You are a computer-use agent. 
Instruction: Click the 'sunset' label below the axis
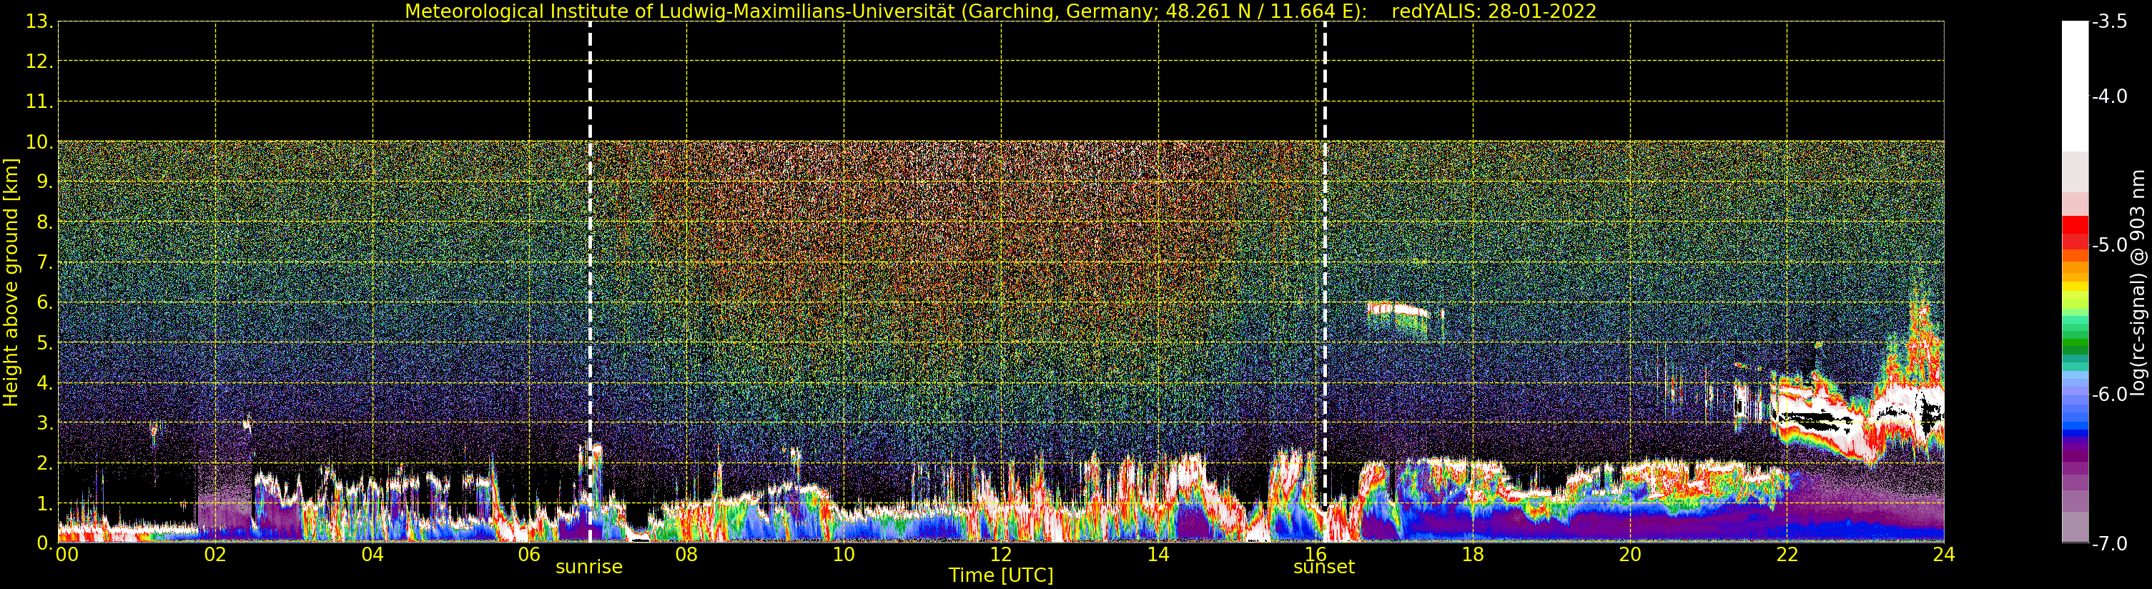1324,566
